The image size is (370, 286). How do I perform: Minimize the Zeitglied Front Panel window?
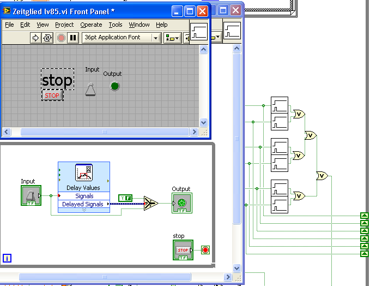tap(177, 11)
